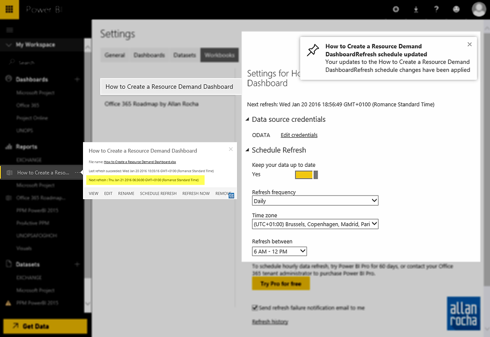Select the Workbooks settings tab
This screenshot has width=490, height=337.
pyautogui.click(x=219, y=55)
